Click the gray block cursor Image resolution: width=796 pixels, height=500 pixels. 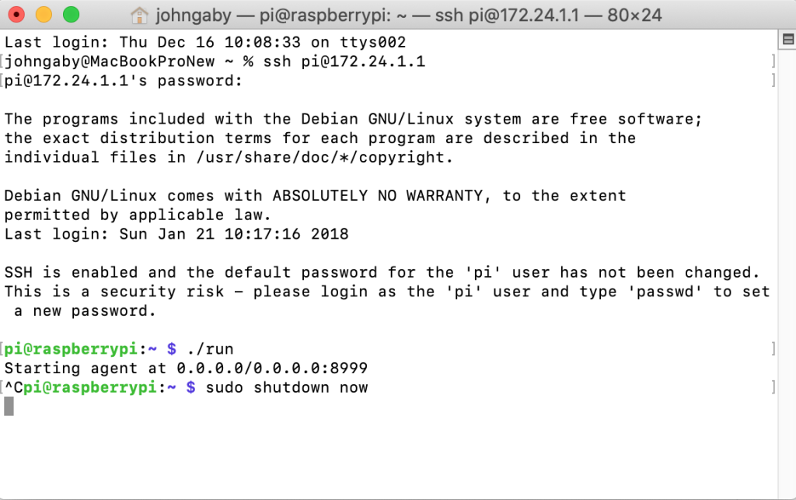pos(9,406)
